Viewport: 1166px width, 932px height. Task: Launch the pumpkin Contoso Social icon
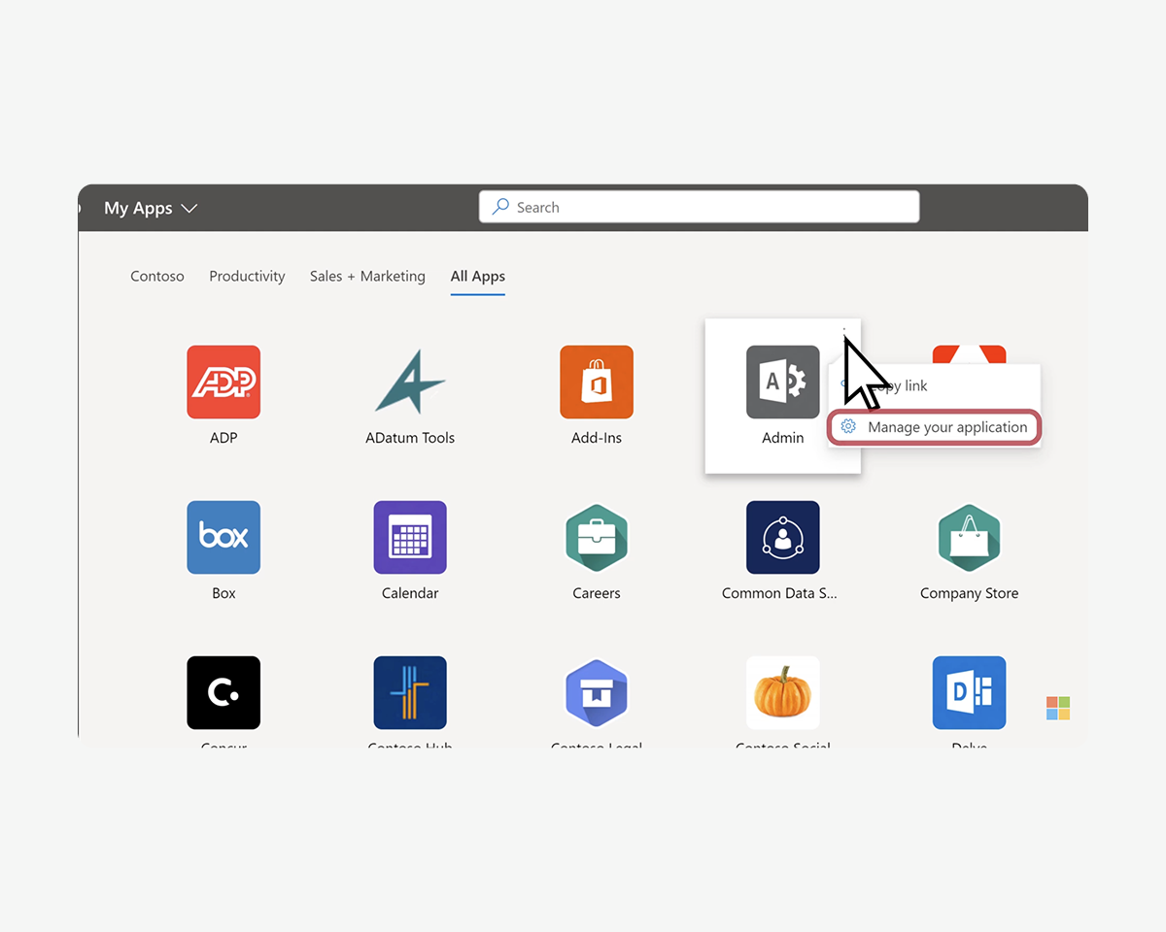783,692
